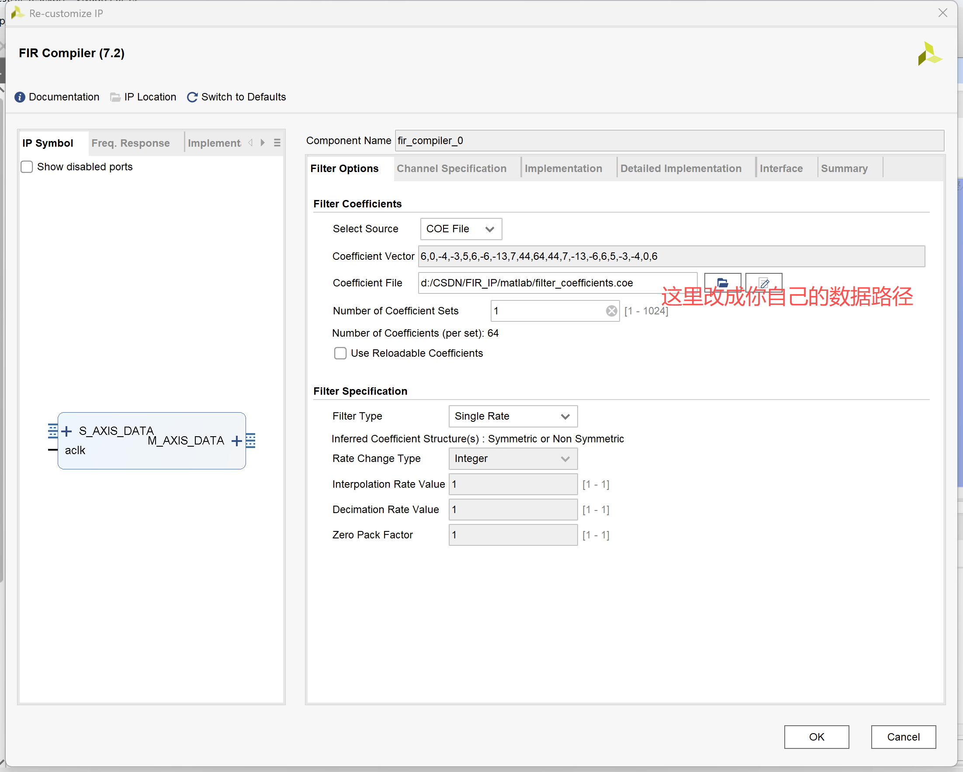This screenshot has height=772, width=963.
Task: Expand the S_AXIS_DATA port plus icon
Action: [x=66, y=431]
